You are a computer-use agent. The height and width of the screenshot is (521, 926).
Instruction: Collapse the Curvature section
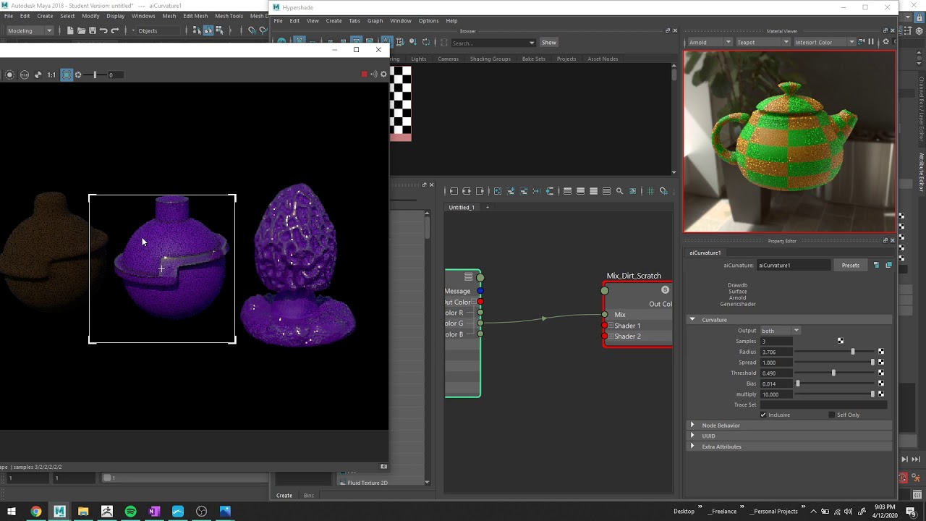click(692, 319)
